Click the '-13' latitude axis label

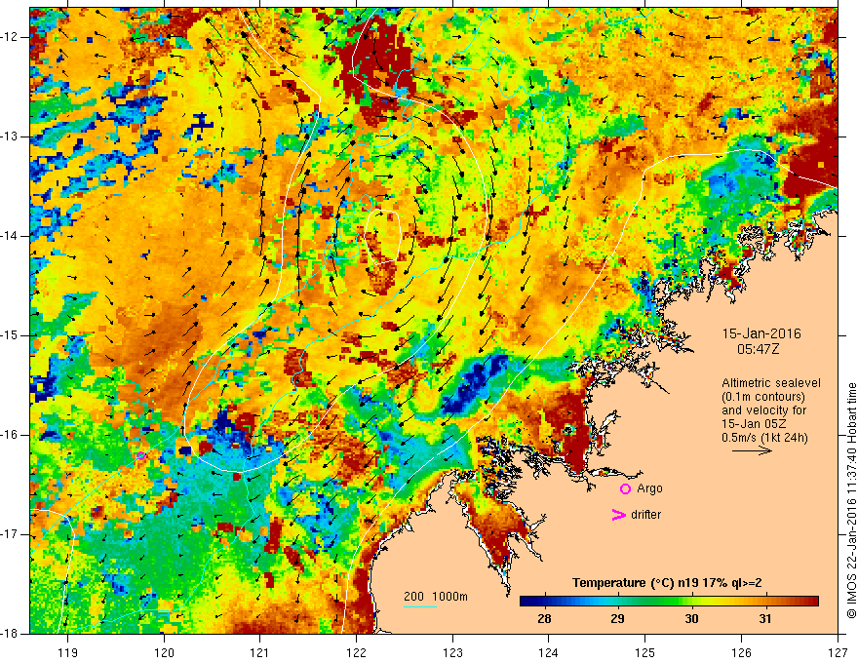point(10,136)
